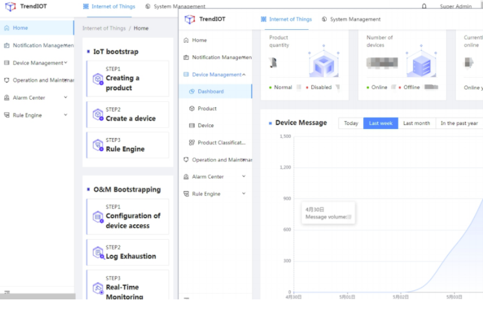The image size is (483, 313).
Task: Click the Alarm Center bell icon in the front sidebar
Action: coord(186,177)
